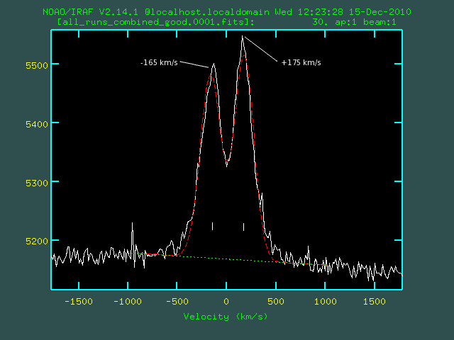
Task: Click the top of the taller right peak
Action: tap(243, 37)
